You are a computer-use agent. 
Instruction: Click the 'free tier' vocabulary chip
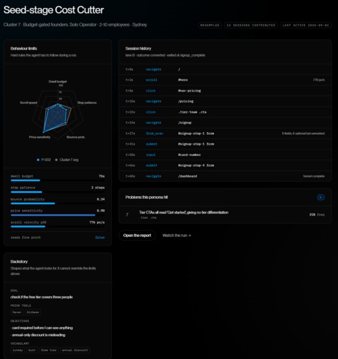click(49, 350)
